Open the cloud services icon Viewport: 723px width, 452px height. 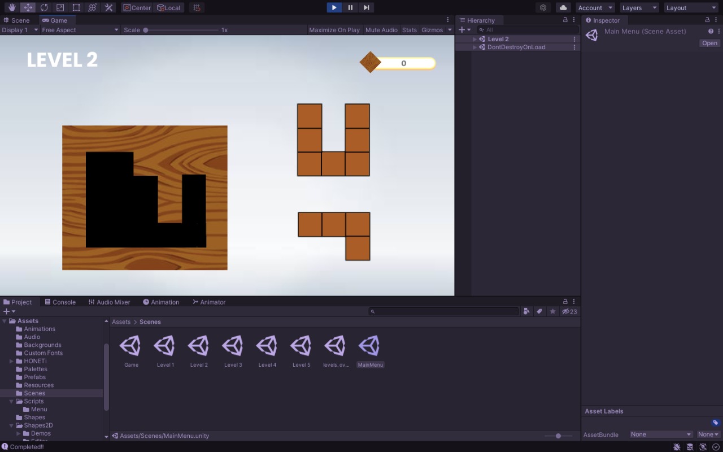[x=563, y=7]
